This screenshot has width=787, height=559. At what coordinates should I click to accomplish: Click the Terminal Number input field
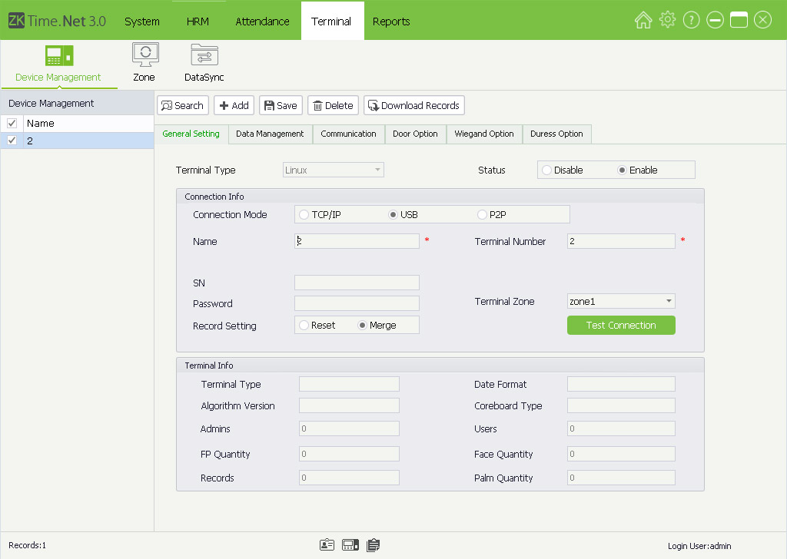[x=621, y=242]
